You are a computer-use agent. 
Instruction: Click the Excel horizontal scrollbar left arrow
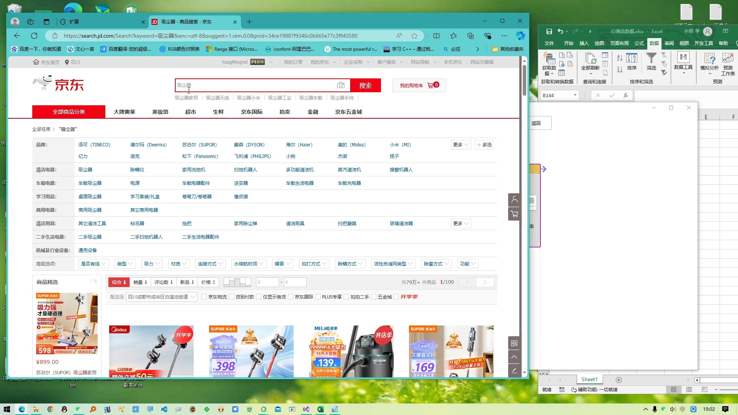coord(697,380)
